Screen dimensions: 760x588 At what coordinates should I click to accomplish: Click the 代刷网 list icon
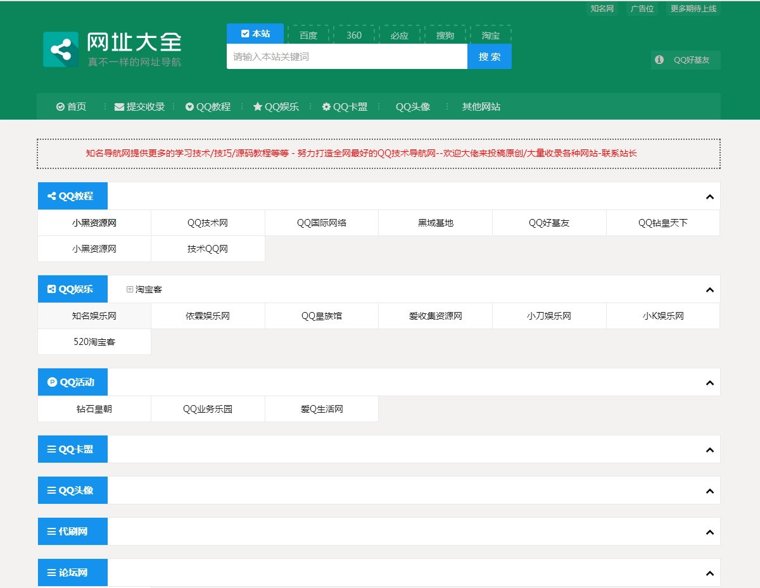point(49,531)
